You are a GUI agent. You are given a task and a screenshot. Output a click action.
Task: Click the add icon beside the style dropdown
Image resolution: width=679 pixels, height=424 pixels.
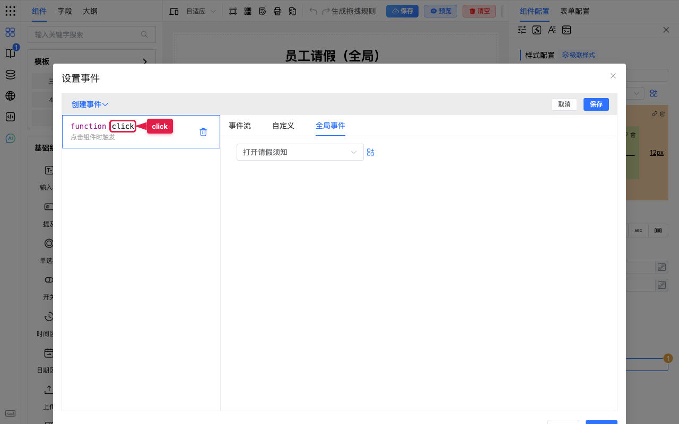click(654, 93)
